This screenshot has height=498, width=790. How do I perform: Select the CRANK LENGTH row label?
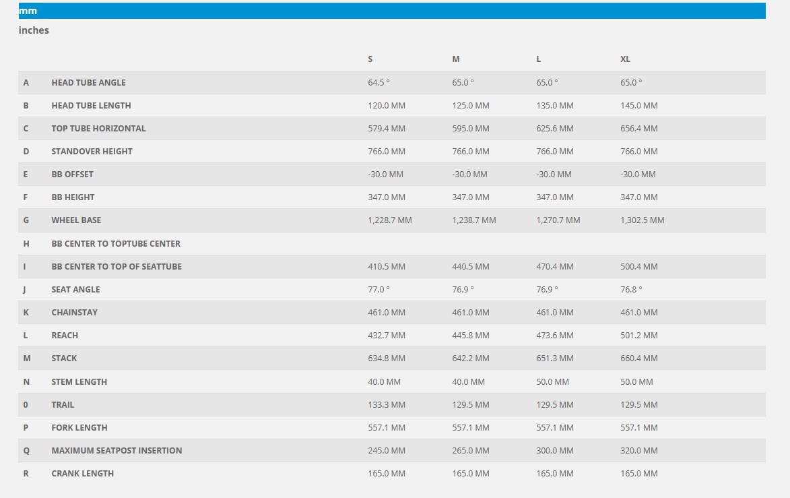pos(82,474)
